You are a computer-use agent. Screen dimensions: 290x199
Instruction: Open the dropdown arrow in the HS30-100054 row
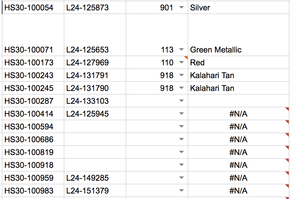[x=181, y=8]
